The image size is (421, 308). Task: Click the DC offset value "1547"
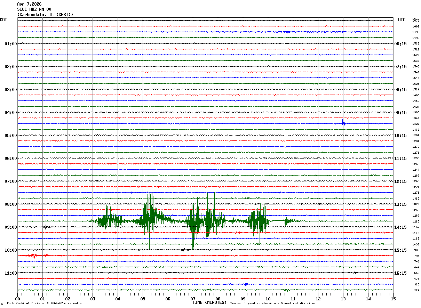(x=416, y=72)
